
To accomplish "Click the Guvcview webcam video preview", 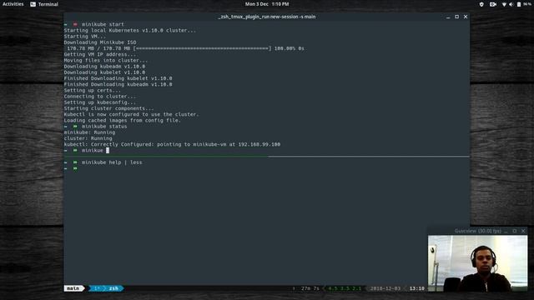I will (x=477, y=263).
